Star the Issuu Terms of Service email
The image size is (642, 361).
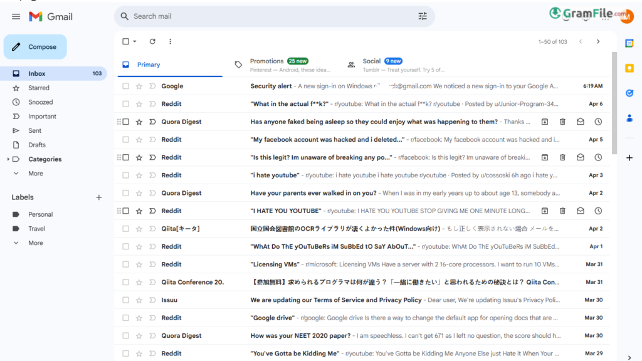[139, 300]
